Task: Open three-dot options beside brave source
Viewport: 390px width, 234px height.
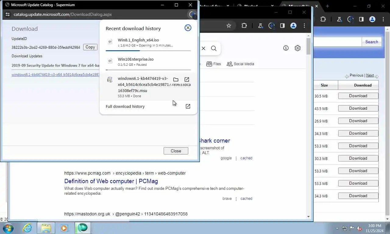Action: (x=236, y=199)
